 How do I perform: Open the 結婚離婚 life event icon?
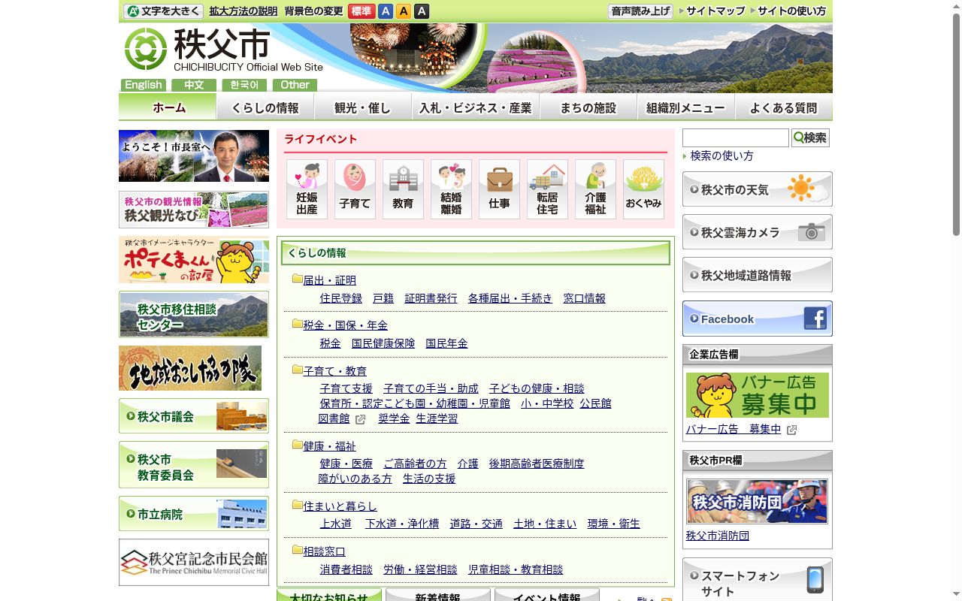pyautogui.click(x=451, y=189)
